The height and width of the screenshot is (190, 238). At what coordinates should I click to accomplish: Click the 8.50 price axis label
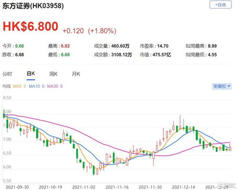point(7,98)
